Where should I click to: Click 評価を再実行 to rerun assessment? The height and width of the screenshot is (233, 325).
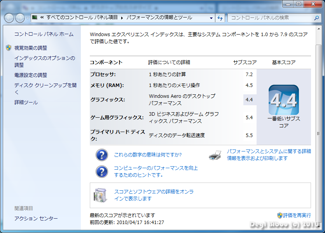click(x=297, y=216)
